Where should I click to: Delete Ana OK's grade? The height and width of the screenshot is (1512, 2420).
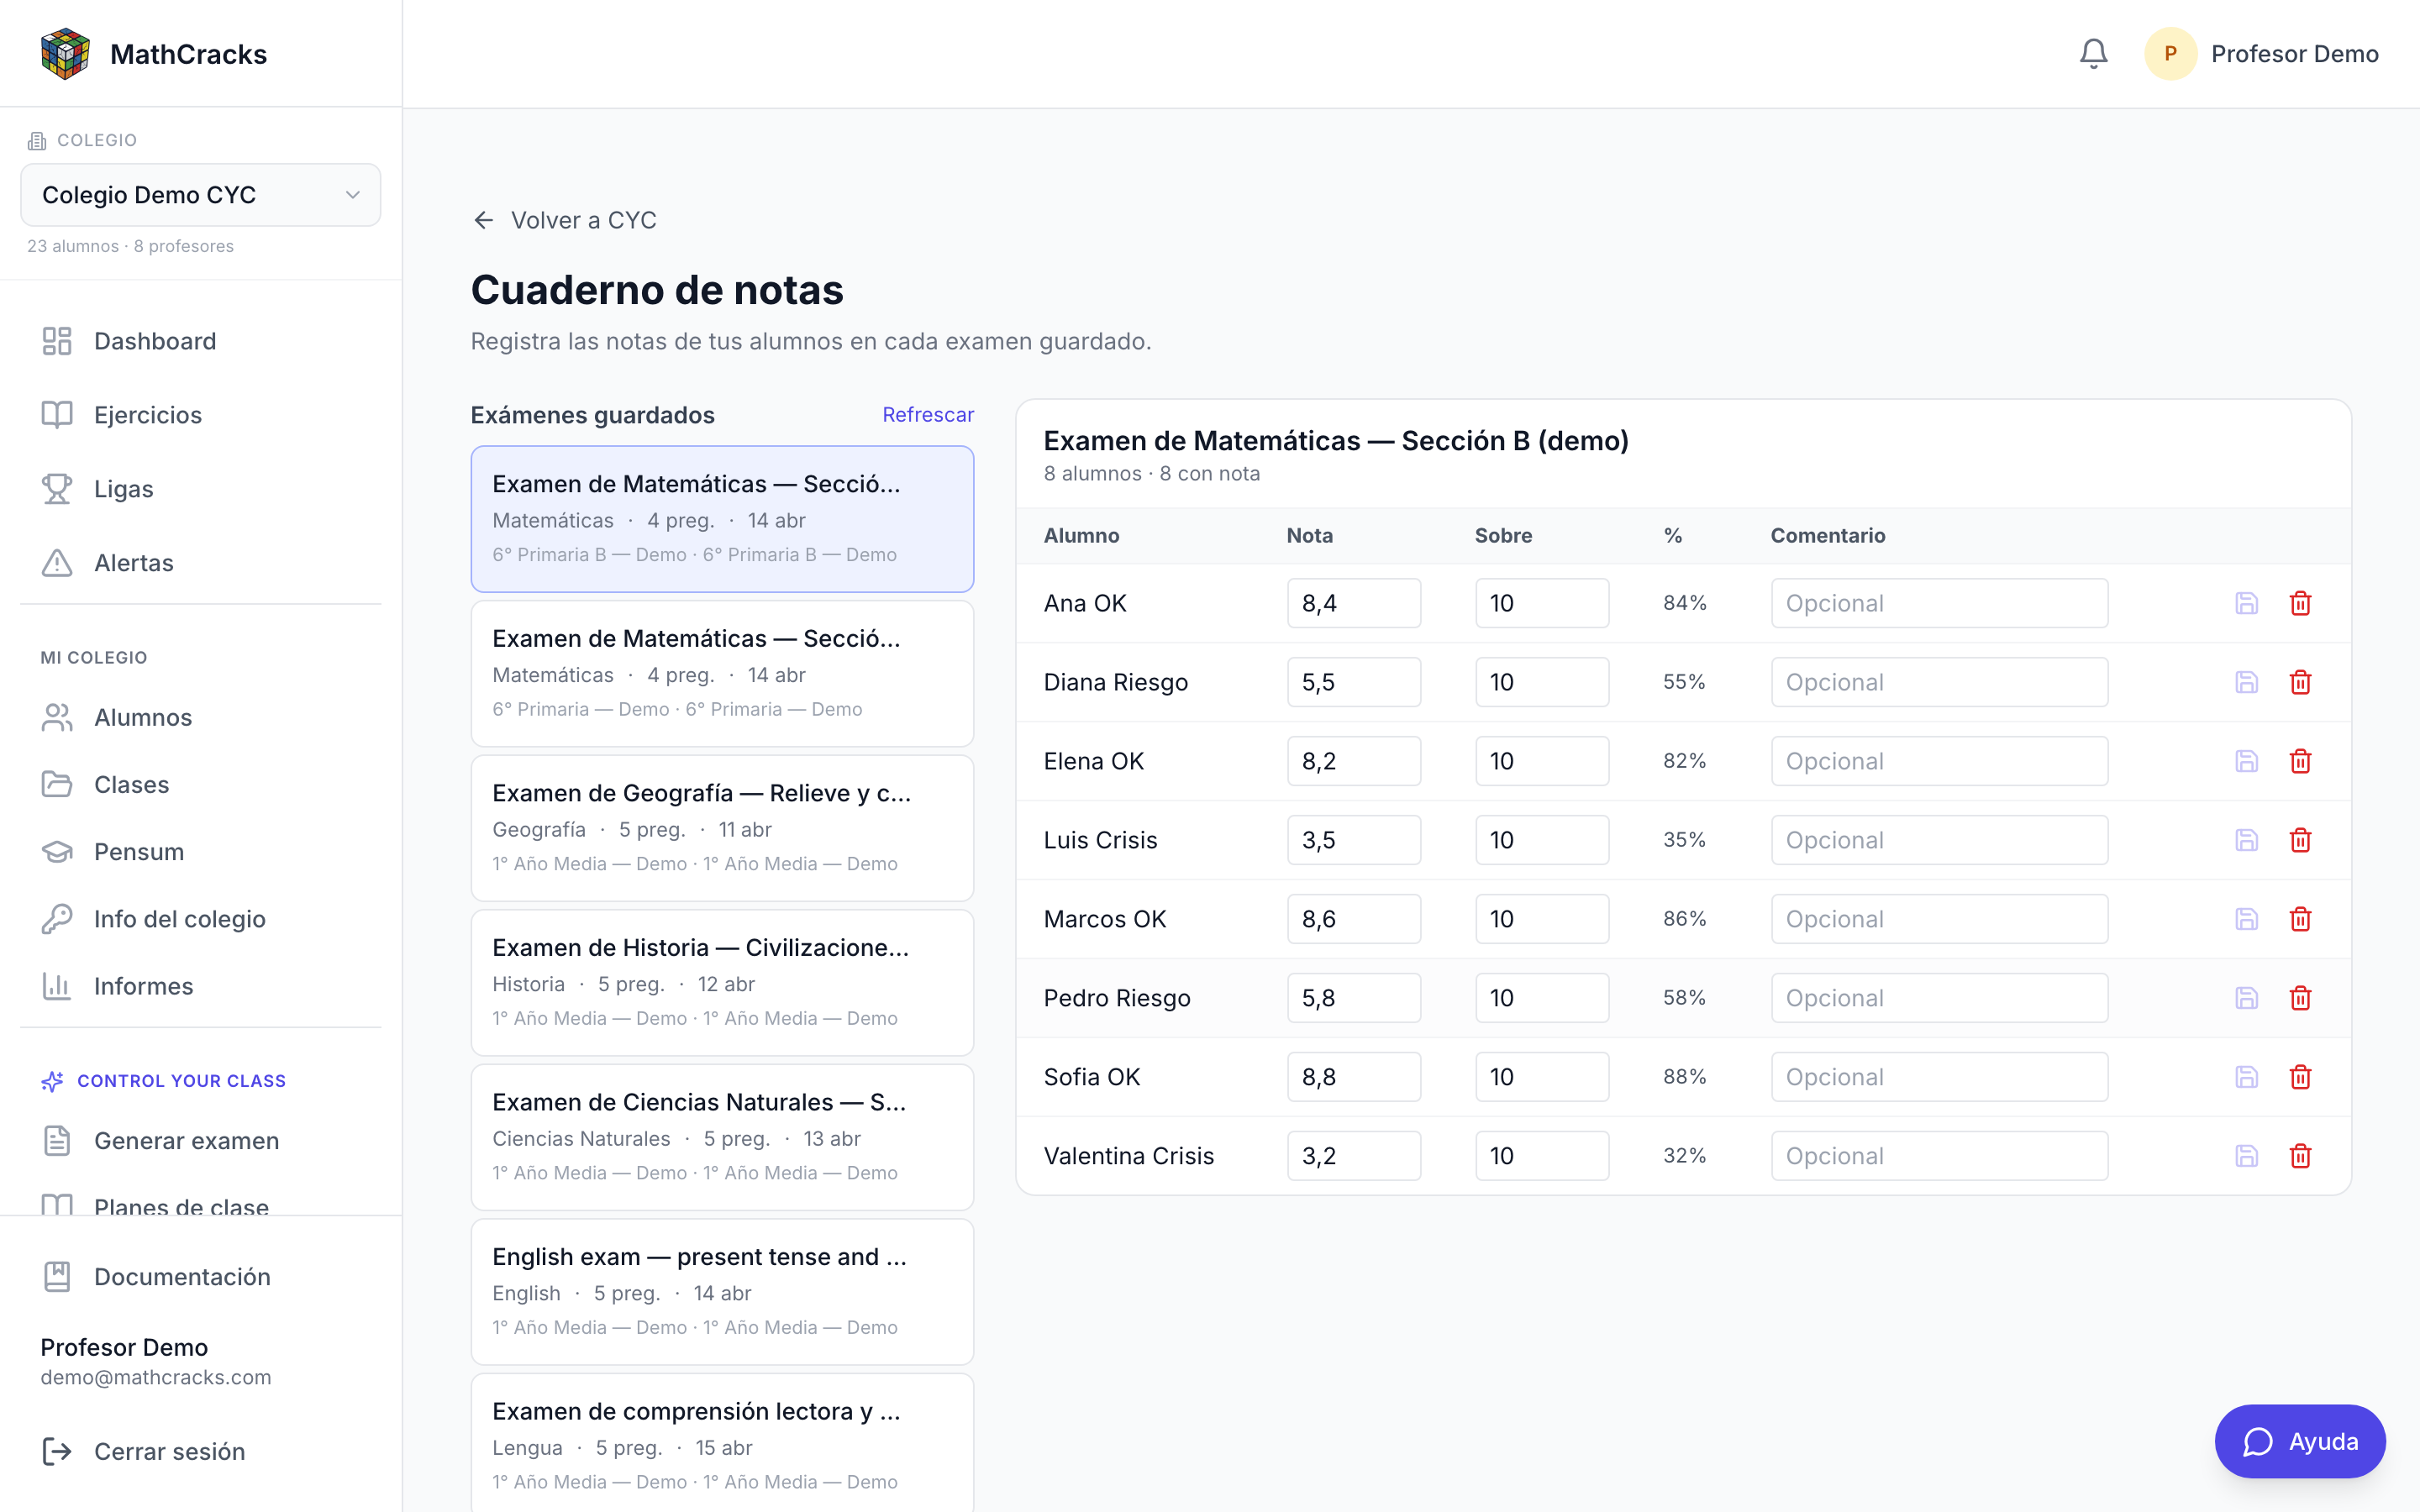(x=2300, y=603)
